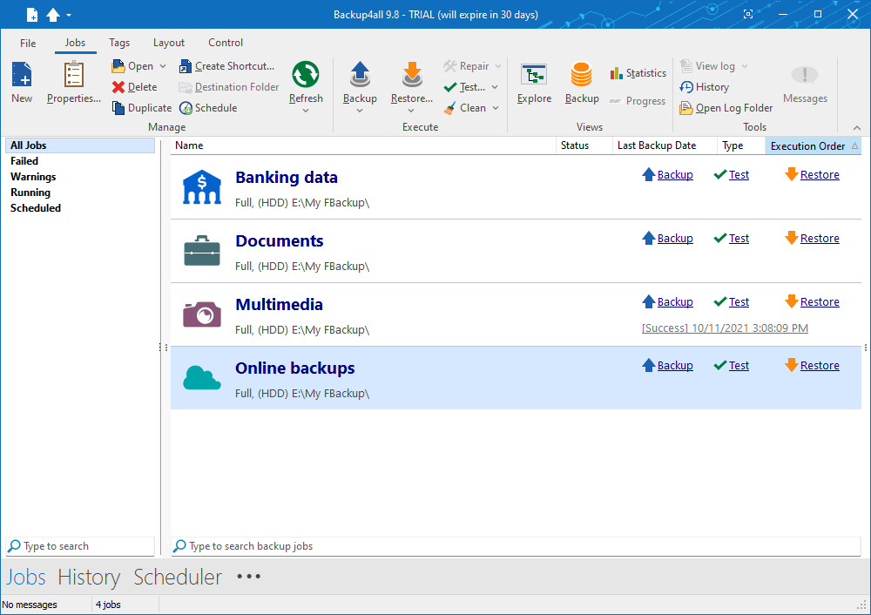Screen dimensions: 871x615
Task: Switch to the Tags tab
Action: pos(118,43)
